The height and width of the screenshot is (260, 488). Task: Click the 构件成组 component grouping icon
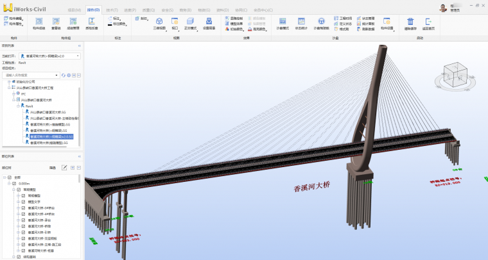pos(38,25)
